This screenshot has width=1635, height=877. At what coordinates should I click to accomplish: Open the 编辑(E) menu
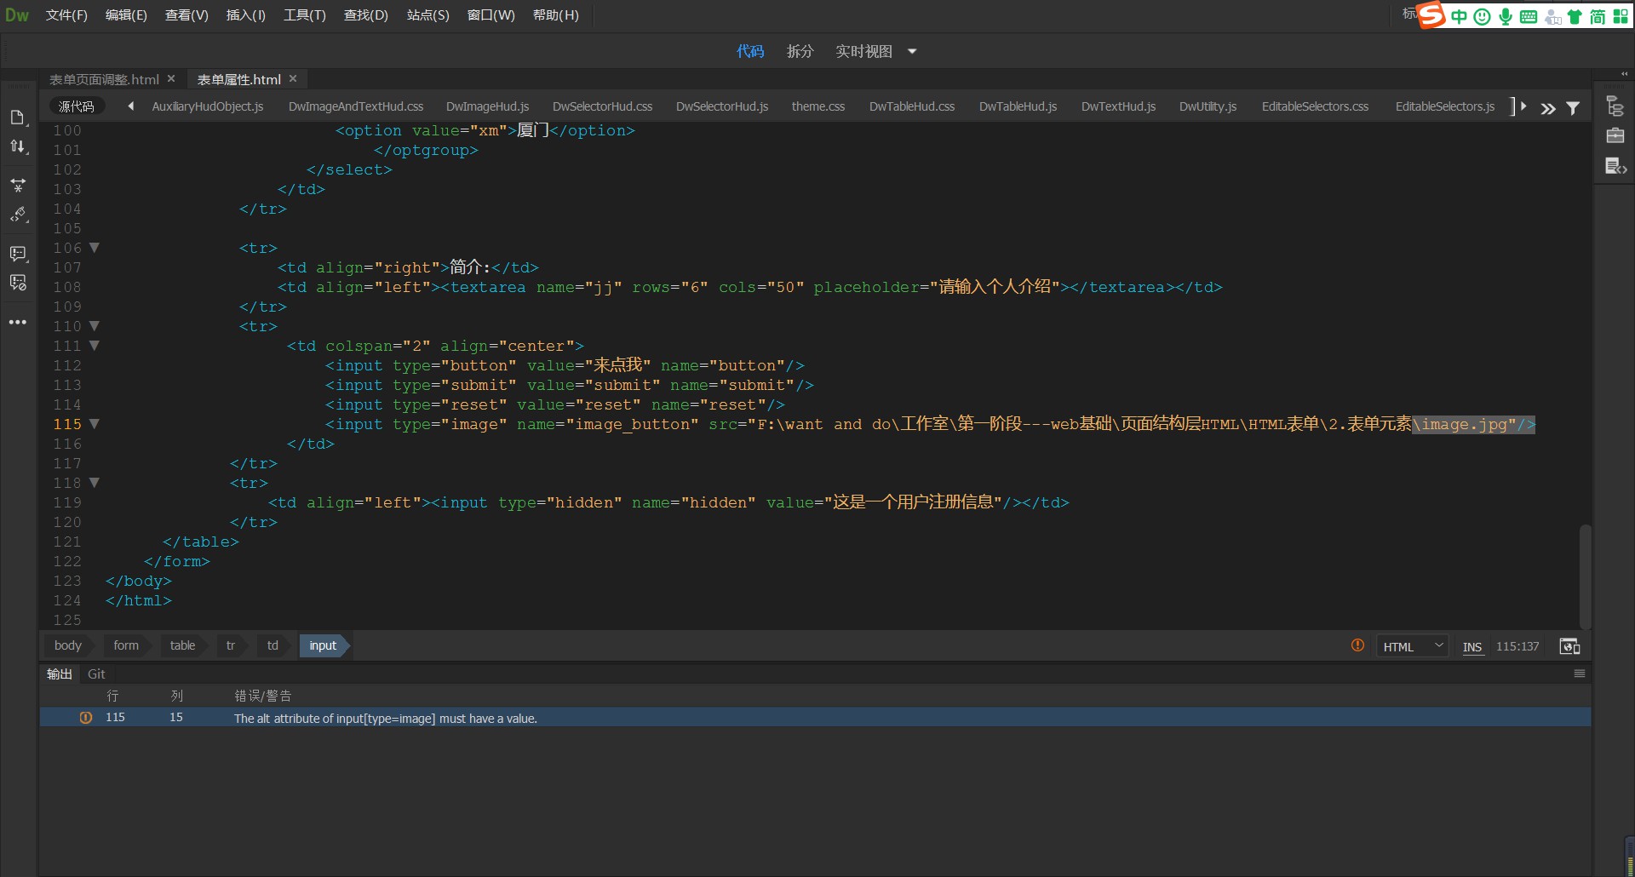point(126,15)
